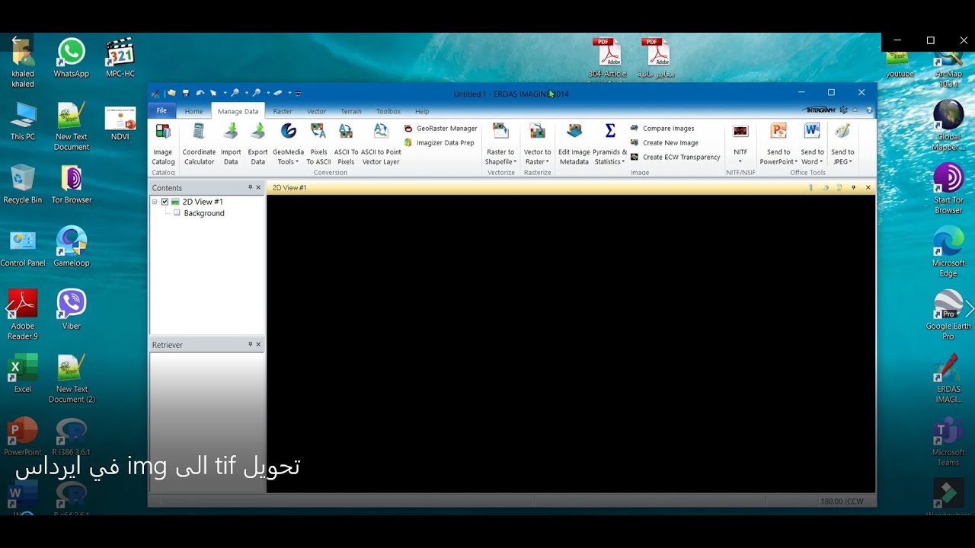Select the "2D View #1" tree row
This screenshot has width=975, height=548.
pos(203,202)
